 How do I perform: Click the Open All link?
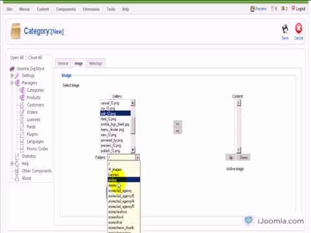[17, 58]
